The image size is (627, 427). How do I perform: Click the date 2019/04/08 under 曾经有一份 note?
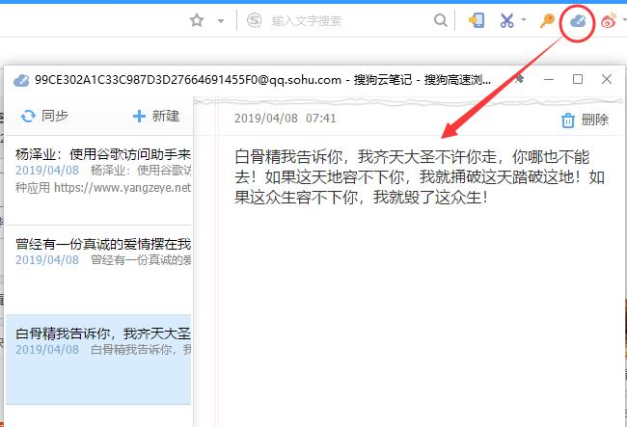coord(47,259)
